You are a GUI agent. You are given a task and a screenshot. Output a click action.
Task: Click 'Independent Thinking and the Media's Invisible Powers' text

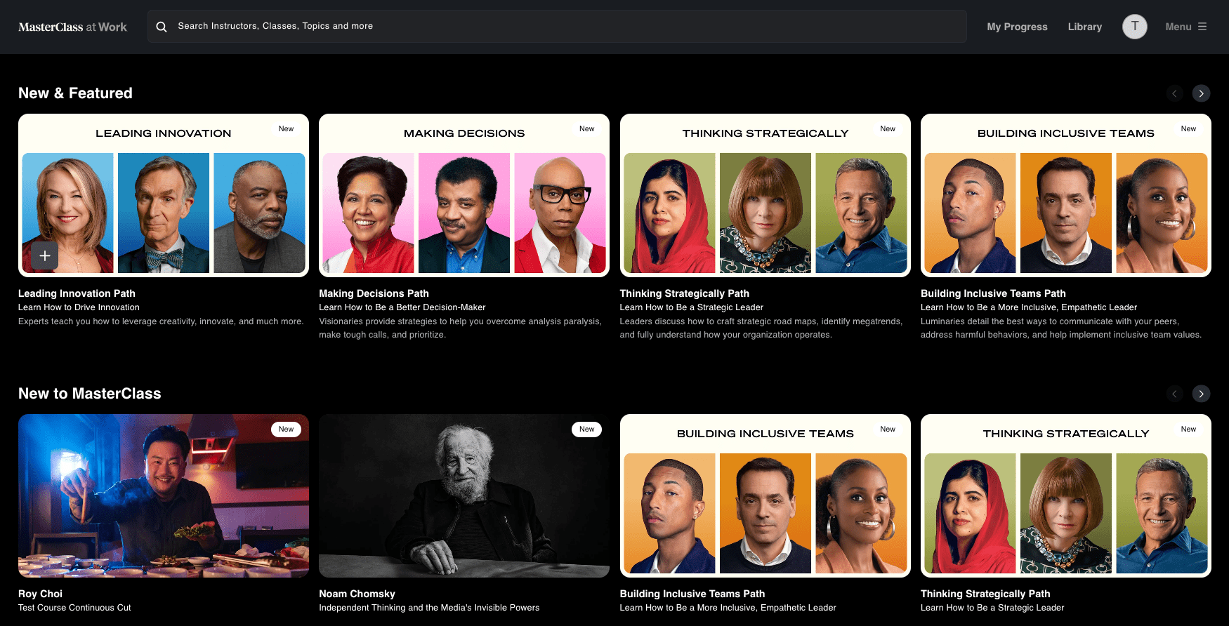pyautogui.click(x=429, y=608)
